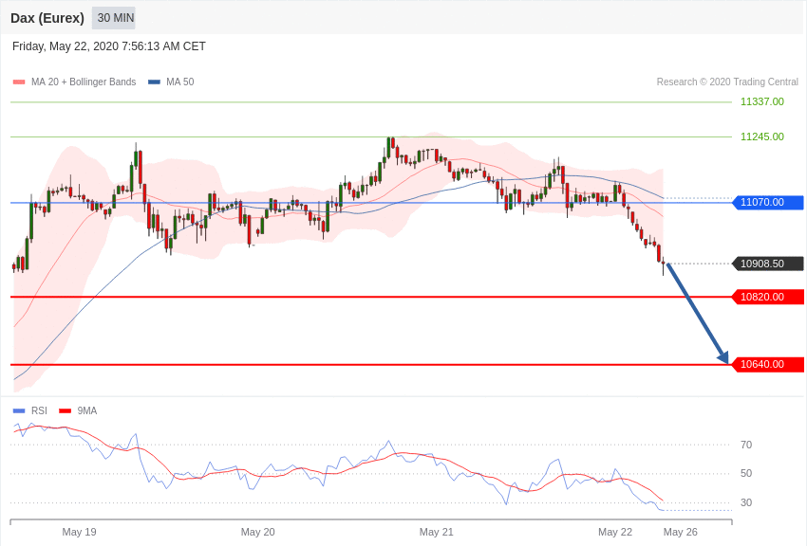Toggle the 9MA legend entry
The image size is (807, 546).
(x=78, y=410)
